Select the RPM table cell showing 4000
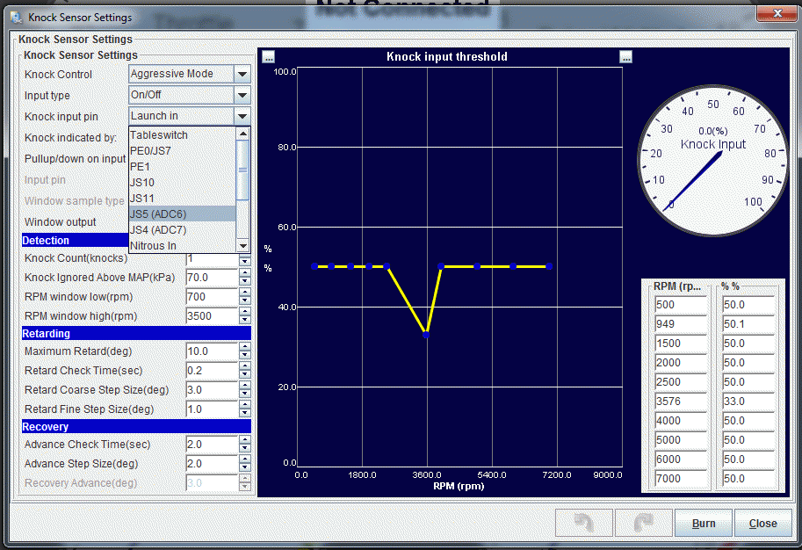 click(x=681, y=421)
